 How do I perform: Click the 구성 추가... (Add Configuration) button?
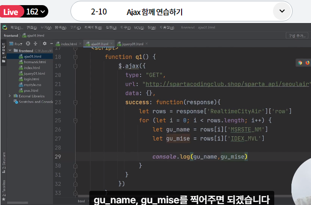coord(297,36)
